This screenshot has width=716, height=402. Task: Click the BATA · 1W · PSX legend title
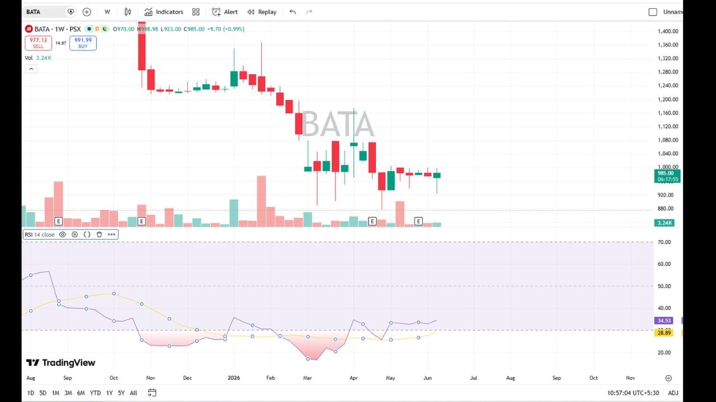pos(58,29)
